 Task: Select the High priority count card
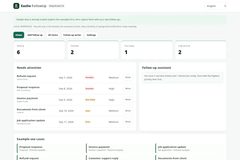(x=201, y=50)
